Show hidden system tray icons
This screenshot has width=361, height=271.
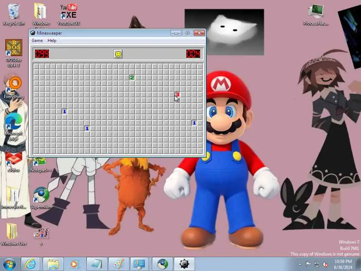[x=300, y=264]
